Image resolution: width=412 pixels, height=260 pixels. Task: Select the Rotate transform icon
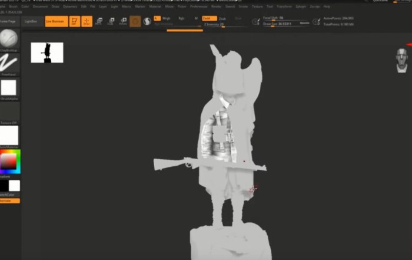tap(123, 21)
